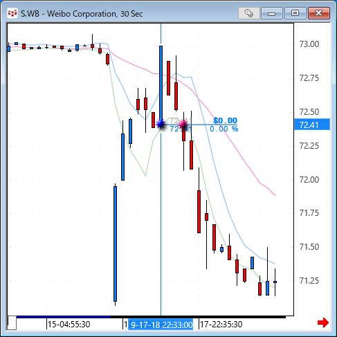The image size is (337, 337).
Task: Minimize the S.WB chart window
Action: 272,13
